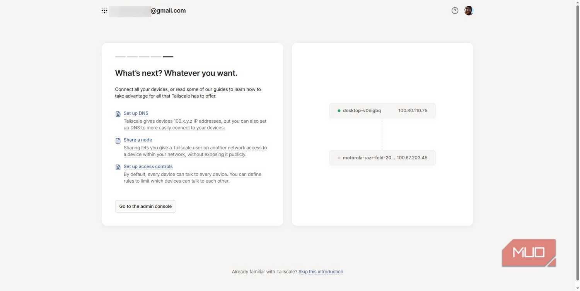
Task: Open the user profile avatar
Action: pos(469,11)
